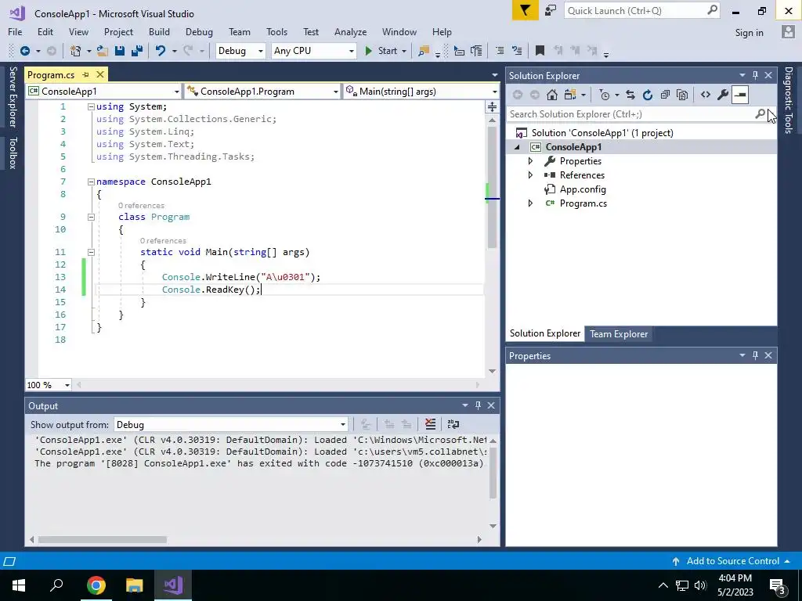Toggle auto-hide pin on Solution Explorer
Image resolution: width=802 pixels, height=601 pixels.
[x=755, y=75]
